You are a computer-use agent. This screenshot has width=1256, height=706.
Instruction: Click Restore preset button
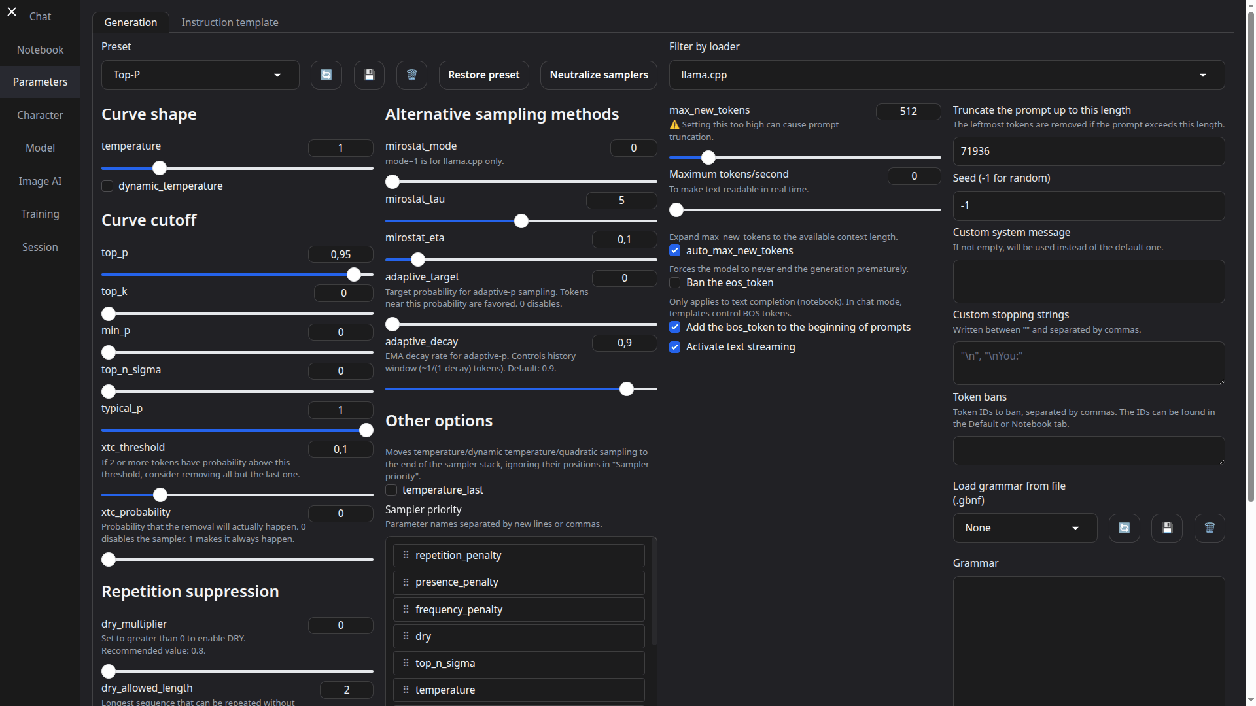[x=483, y=75]
